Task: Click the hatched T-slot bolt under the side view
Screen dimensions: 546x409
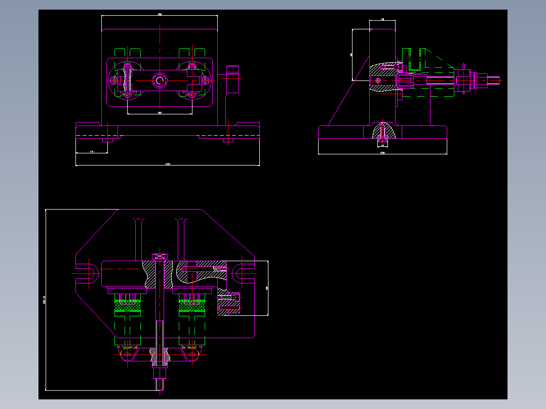Action: click(383, 134)
